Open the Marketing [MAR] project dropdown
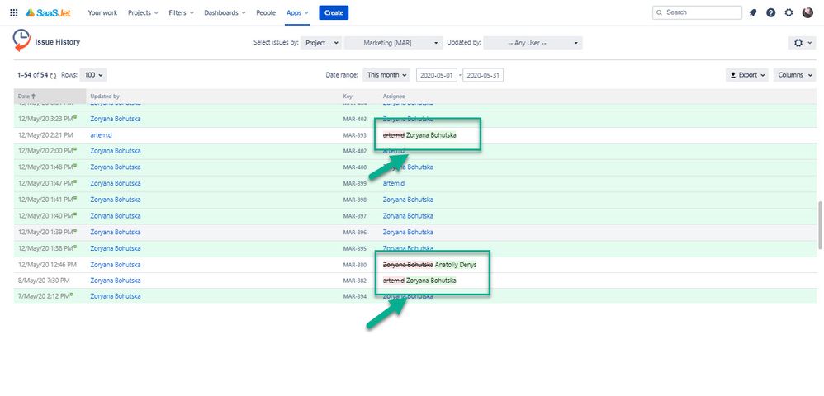Screen dimensions: 824x396 pyautogui.click(x=394, y=43)
